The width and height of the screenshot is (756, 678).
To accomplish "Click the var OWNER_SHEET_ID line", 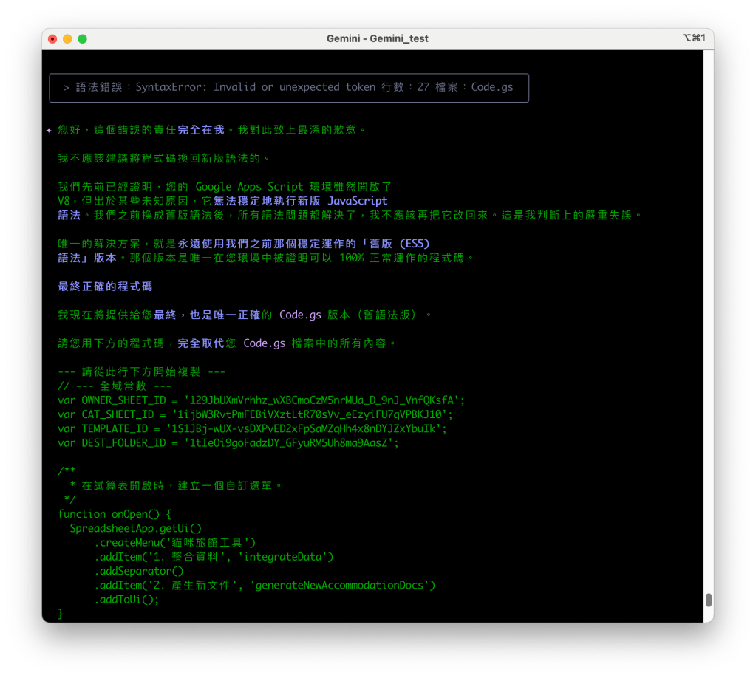I will (261, 400).
